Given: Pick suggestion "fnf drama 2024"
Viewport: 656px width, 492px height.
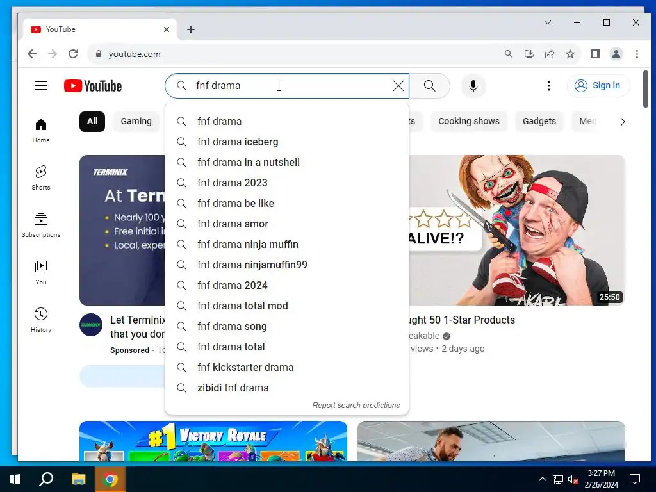Looking at the screenshot, I should click(287, 285).
